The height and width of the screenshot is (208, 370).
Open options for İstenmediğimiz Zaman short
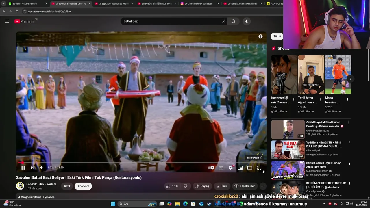294,99
